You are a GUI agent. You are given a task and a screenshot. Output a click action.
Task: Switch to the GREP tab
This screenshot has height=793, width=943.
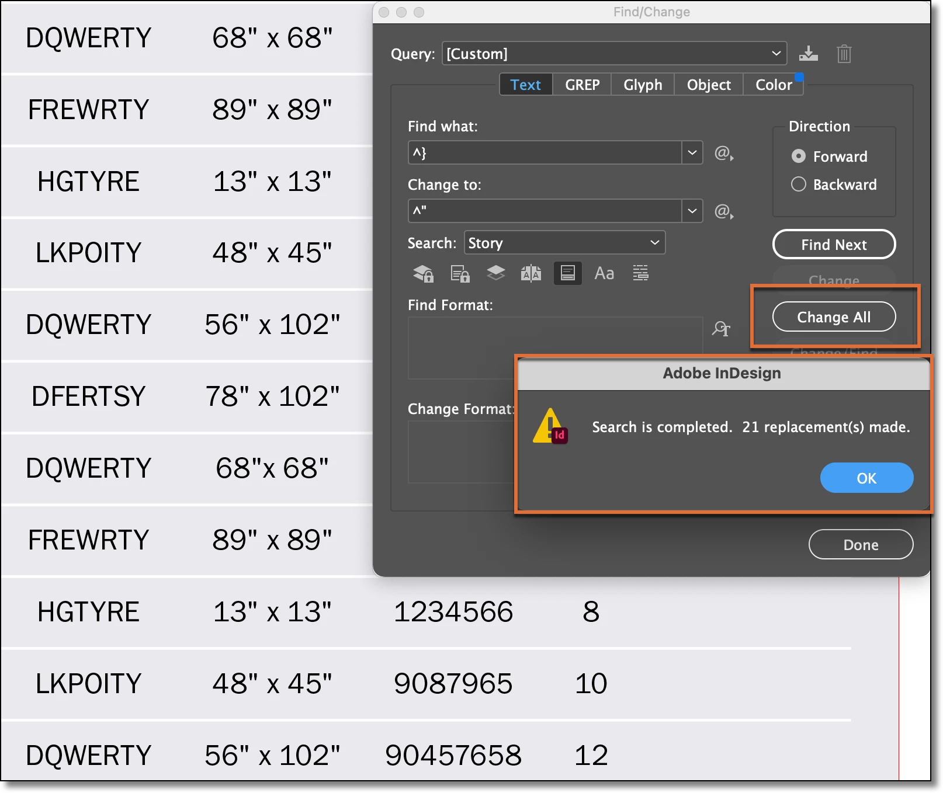coord(582,85)
